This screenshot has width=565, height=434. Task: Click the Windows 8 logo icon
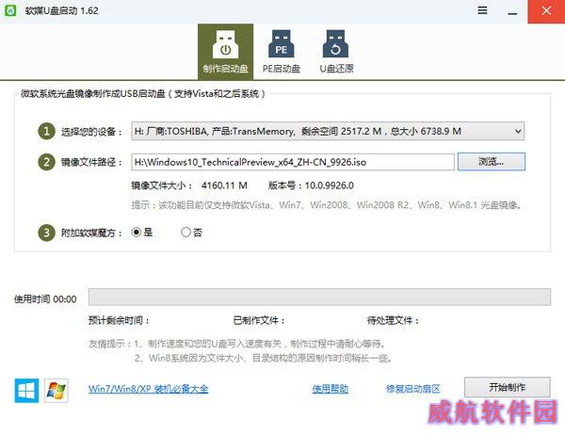click(x=26, y=390)
